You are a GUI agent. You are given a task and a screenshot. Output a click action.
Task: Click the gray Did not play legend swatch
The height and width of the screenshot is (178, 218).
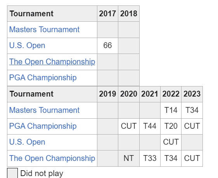12,173
